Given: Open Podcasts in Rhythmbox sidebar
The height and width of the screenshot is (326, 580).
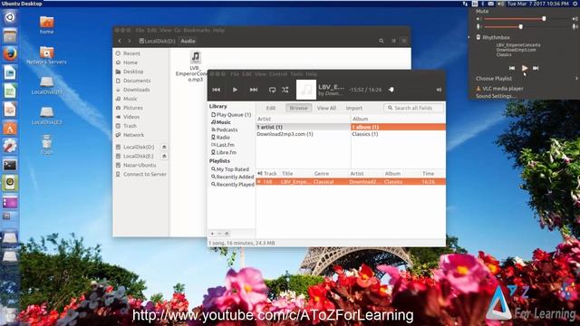Looking at the screenshot, I should pos(225,129).
